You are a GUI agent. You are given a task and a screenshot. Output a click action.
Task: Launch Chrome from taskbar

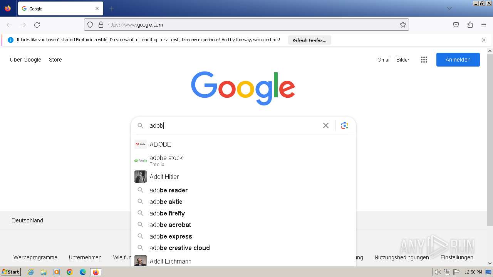point(70,272)
